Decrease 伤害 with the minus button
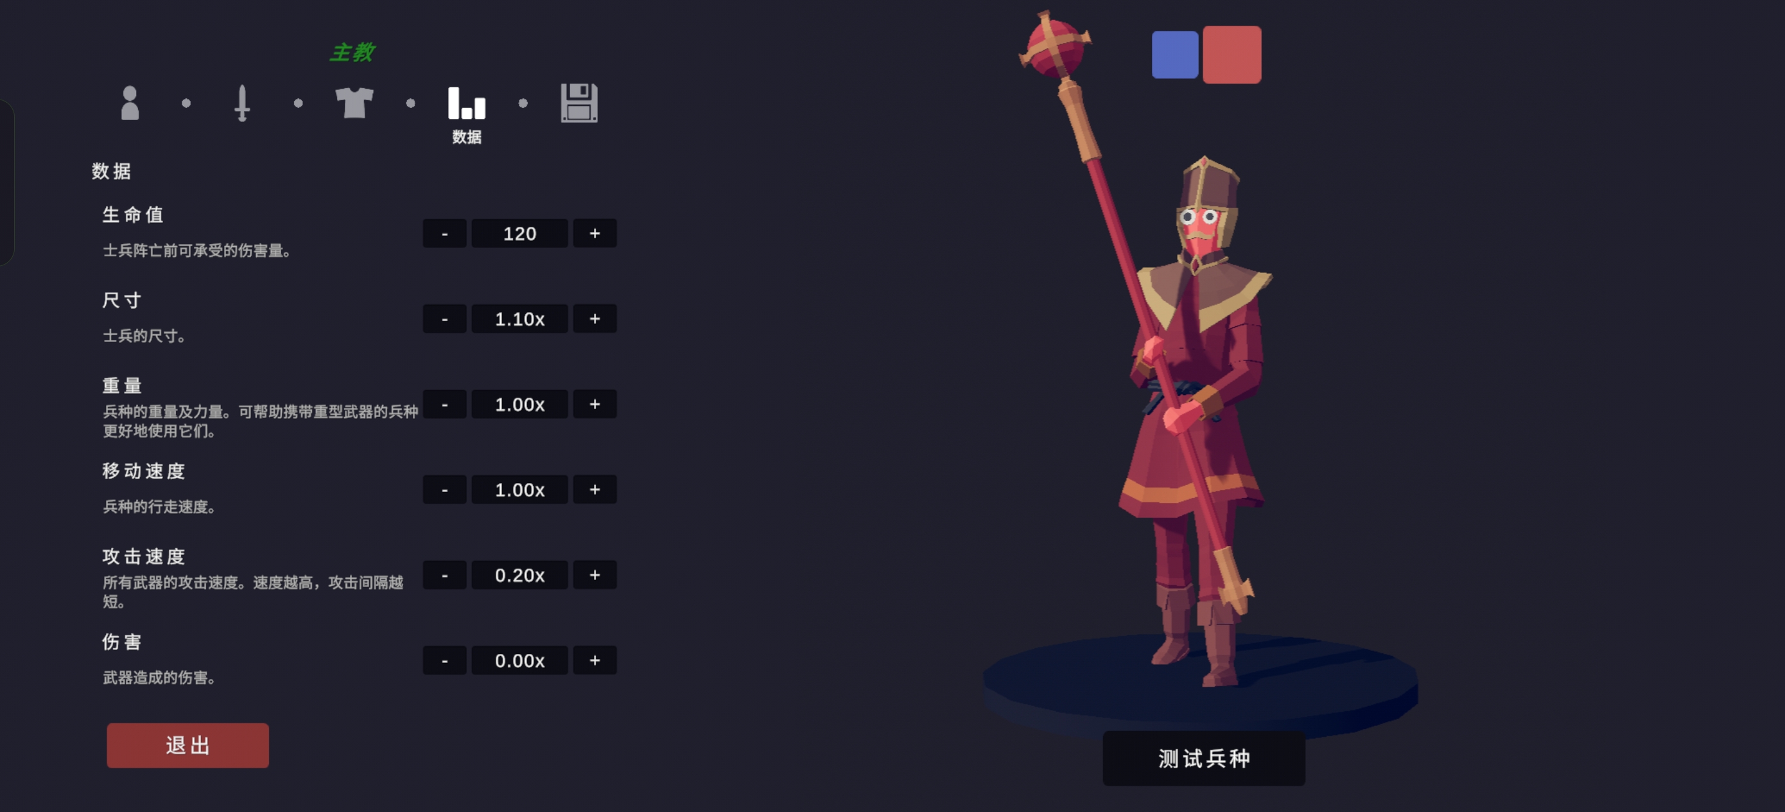 coord(444,660)
